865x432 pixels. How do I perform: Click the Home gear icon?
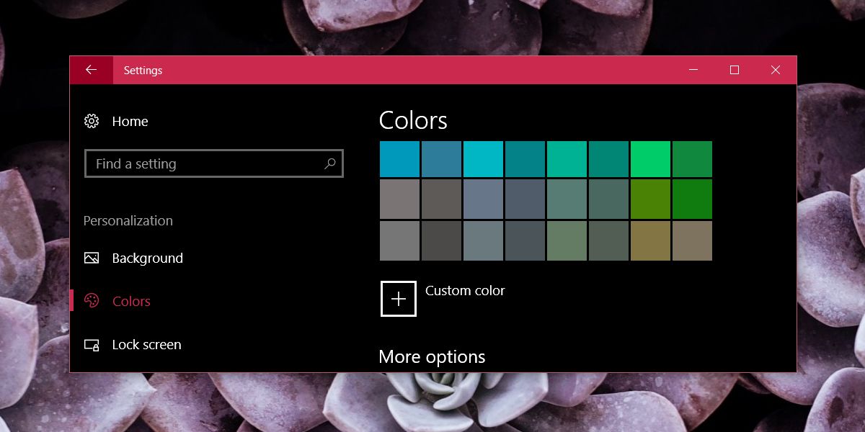click(x=92, y=121)
